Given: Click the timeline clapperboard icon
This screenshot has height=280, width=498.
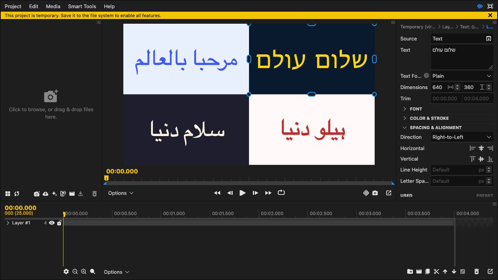Looking at the screenshot, I should (419, 272).
